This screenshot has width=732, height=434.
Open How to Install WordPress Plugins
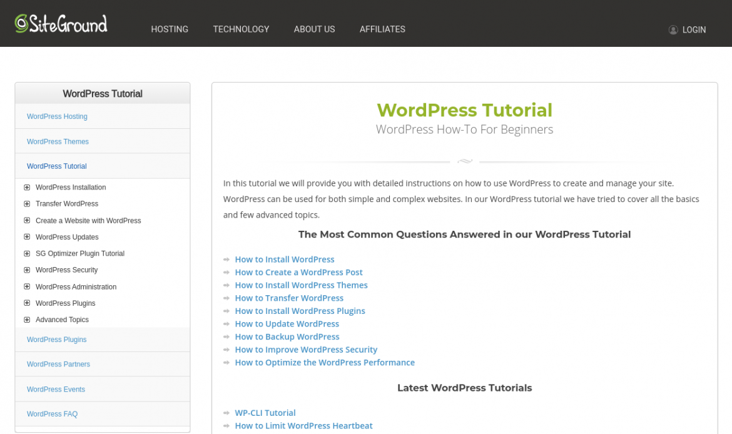[x=300, y=311]
